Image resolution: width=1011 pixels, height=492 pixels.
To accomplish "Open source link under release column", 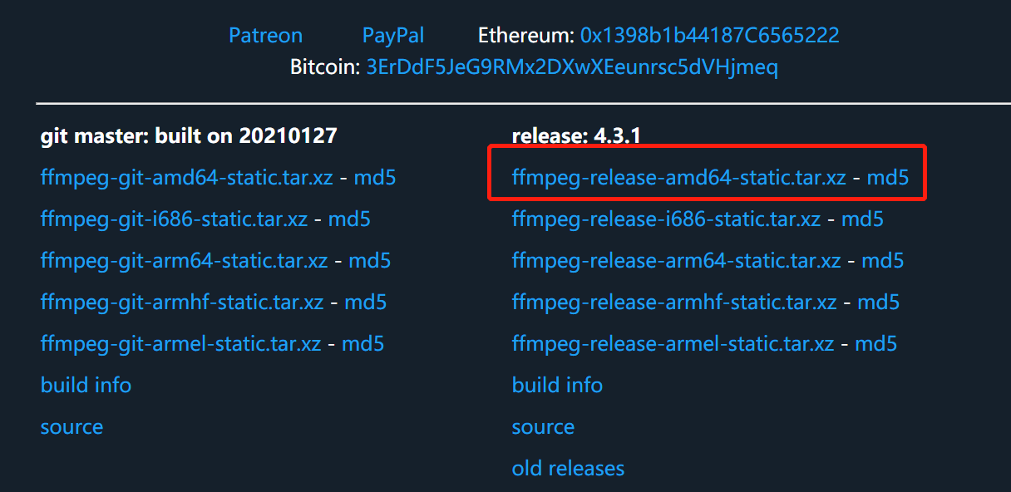I will [543, 426].
